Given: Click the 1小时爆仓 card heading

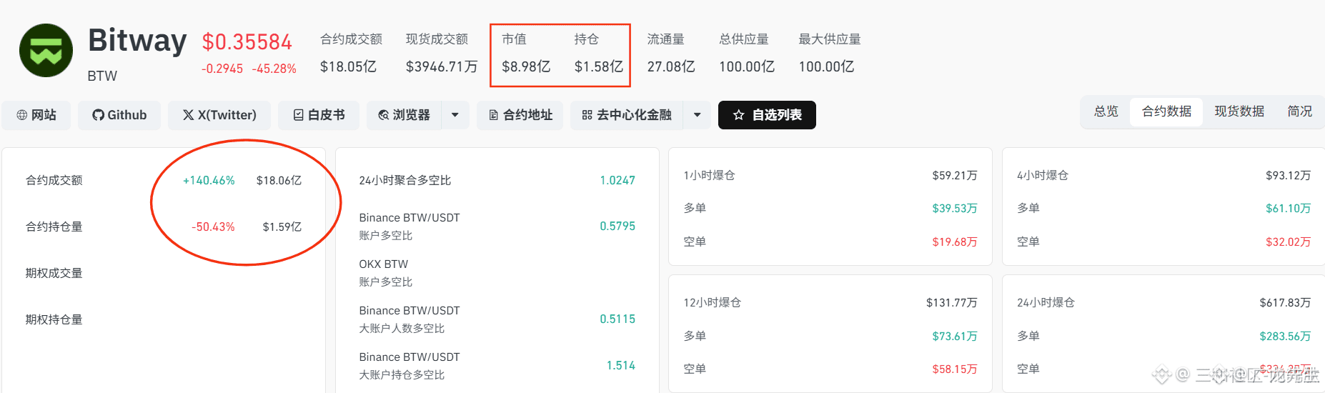Looking at the screenshot, I should tap(709, 175).
